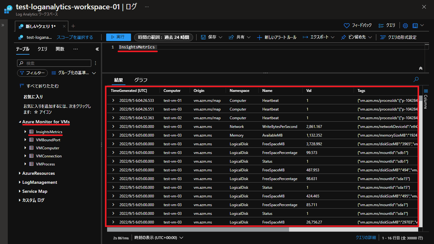Open the ellipsis menu beside the title
Screen dimensions: 434x244
[x=147, y=7]
